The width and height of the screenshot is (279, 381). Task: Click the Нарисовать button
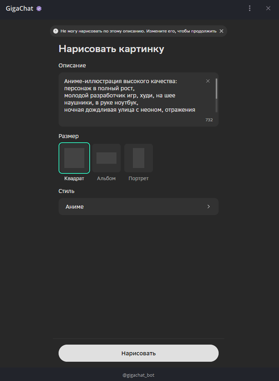tap(138, 353)
